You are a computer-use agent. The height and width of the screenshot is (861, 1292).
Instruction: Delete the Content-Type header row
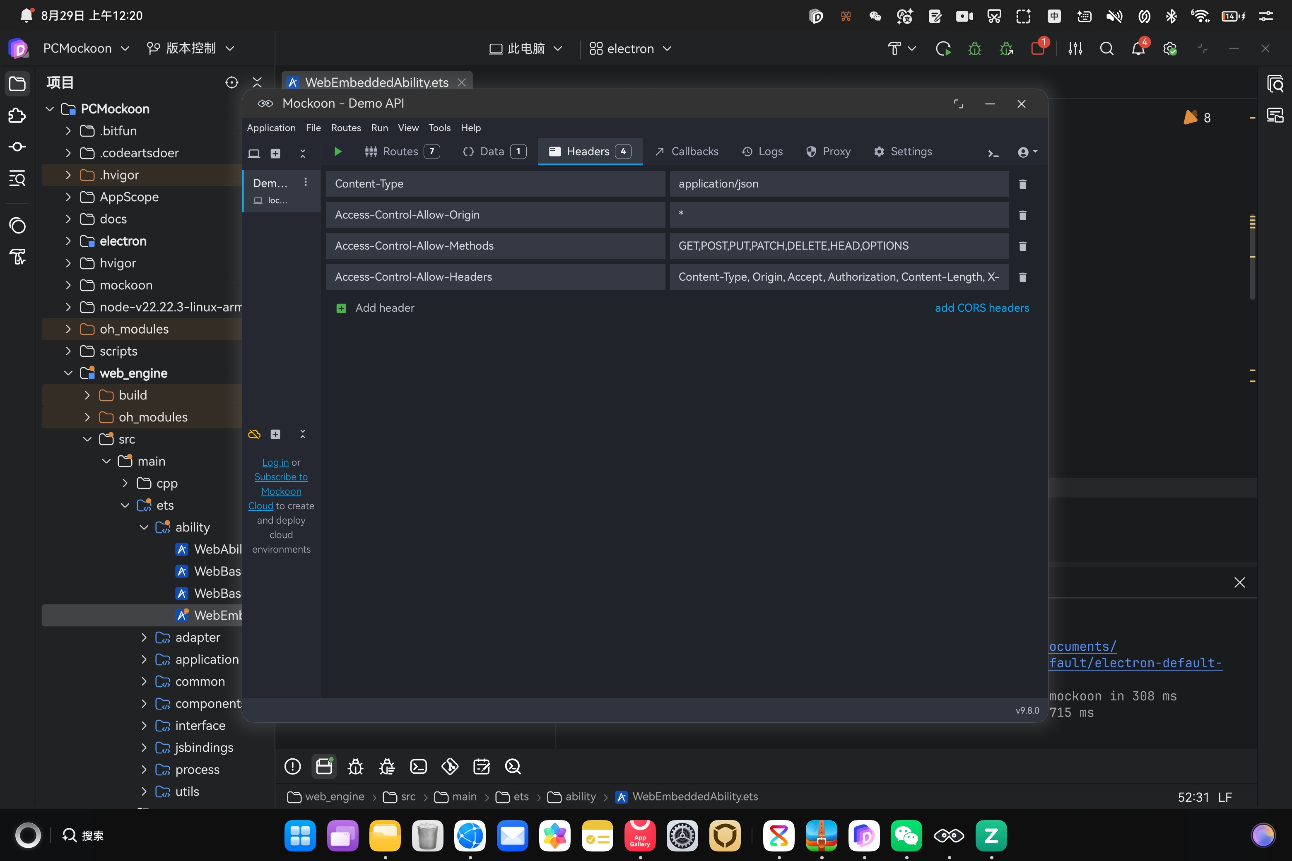(1022, 184)
